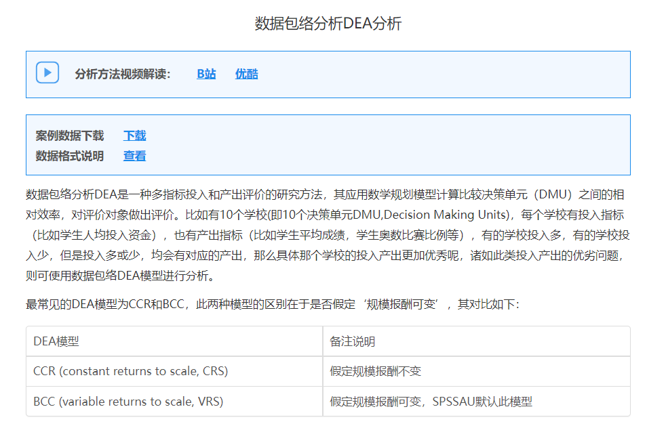Click the BCC (variable returns to scale, VRS) cell
This screenshot has width=647, height=428.
pyautogui.click(x=174, y=402)
